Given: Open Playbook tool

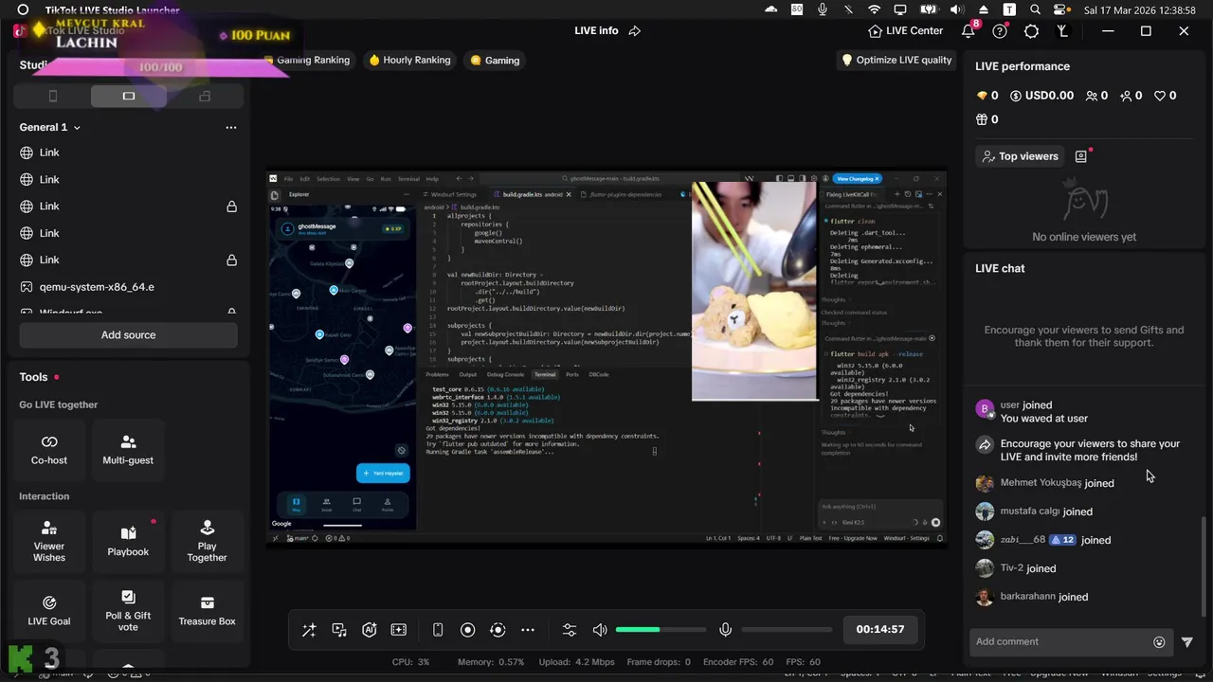Looking at the screenshot, I should [x=128, y=542].
